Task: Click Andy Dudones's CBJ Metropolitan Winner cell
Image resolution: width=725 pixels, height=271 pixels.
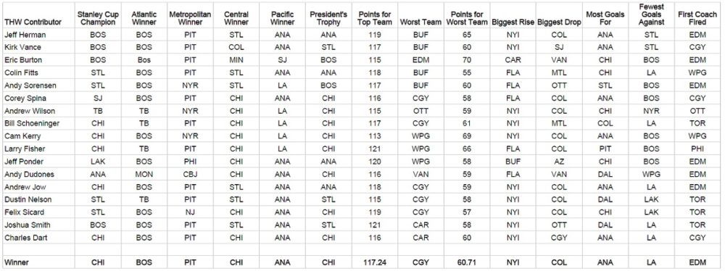Action: [190, 175]
